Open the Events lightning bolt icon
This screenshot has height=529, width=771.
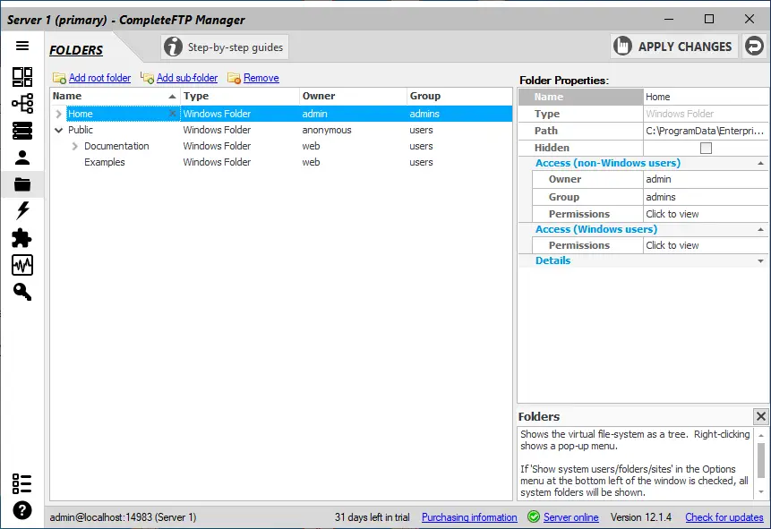[22, 210]
